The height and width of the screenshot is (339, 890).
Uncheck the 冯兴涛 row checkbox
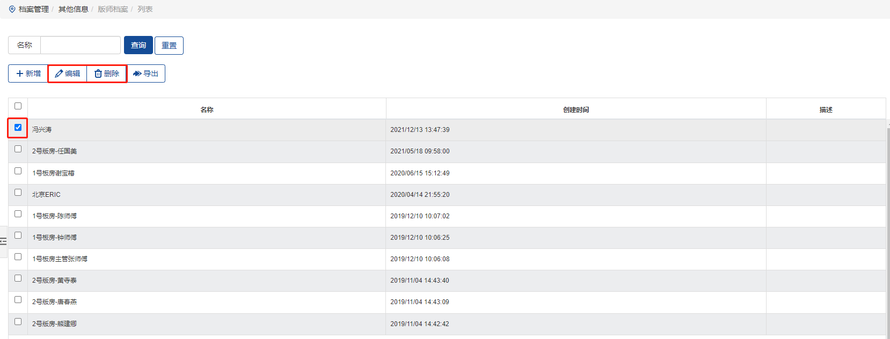[x=18, y=128]
